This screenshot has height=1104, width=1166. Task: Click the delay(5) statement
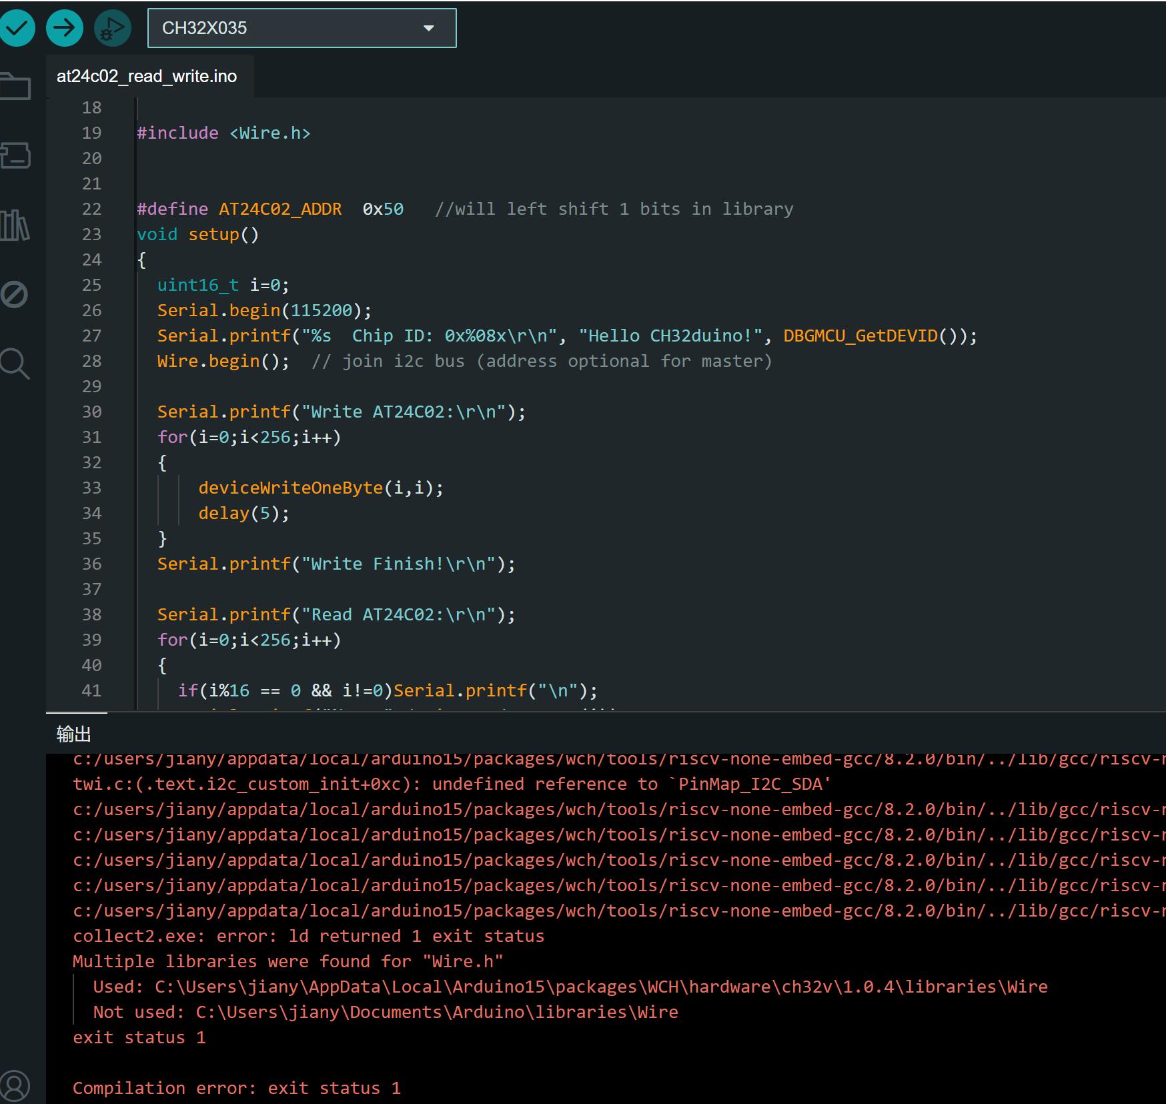point(243,513)
